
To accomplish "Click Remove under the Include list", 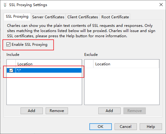I will [x=57, y=111].
